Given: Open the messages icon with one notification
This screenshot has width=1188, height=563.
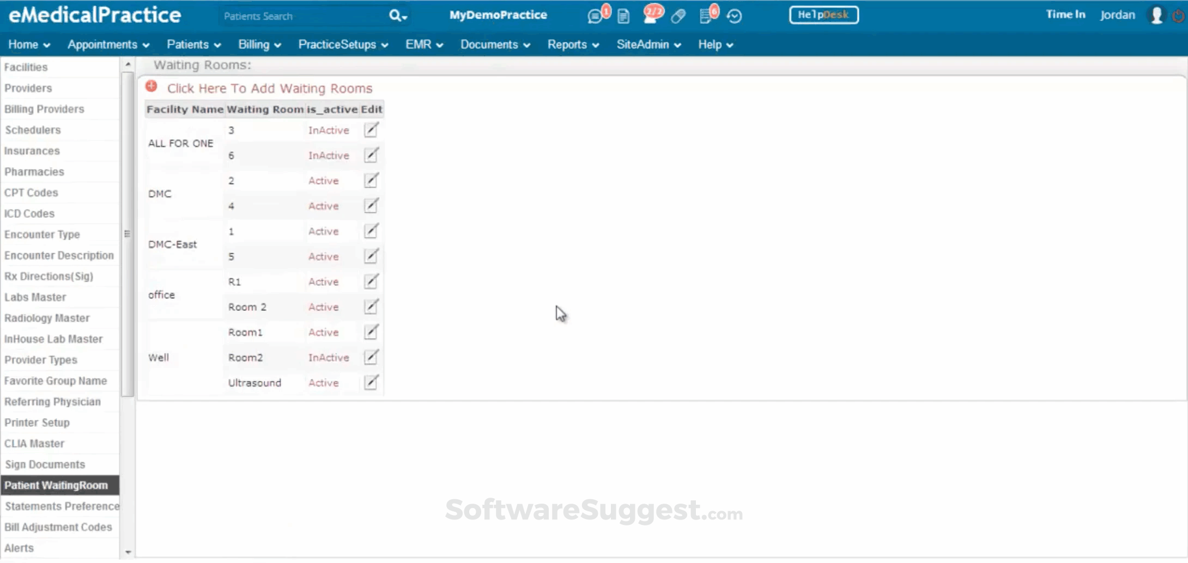Looking at the screenshot, I should pyautogui.click(x=596, y=15).
